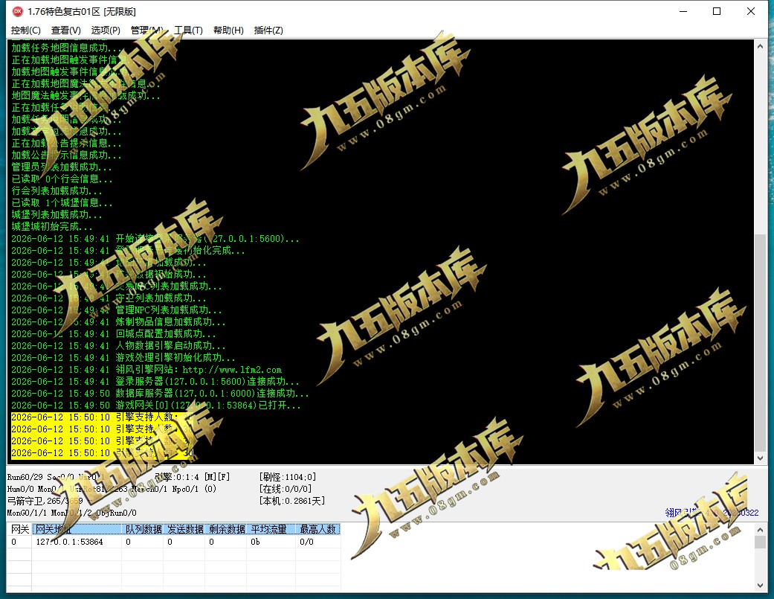
Task: Click the red DX application icon in title bar
Action: (x=17, y=11)
